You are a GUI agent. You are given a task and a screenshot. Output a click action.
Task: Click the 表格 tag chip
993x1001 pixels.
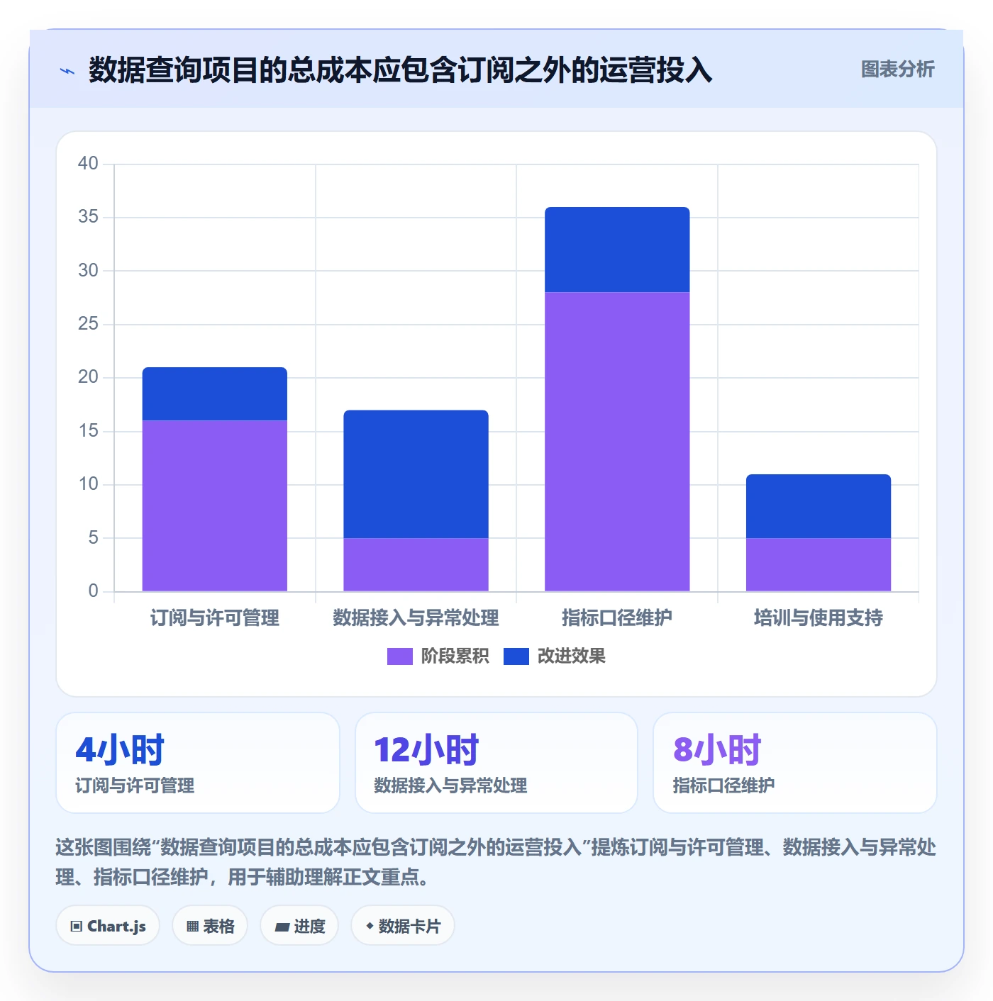(210, 926)
